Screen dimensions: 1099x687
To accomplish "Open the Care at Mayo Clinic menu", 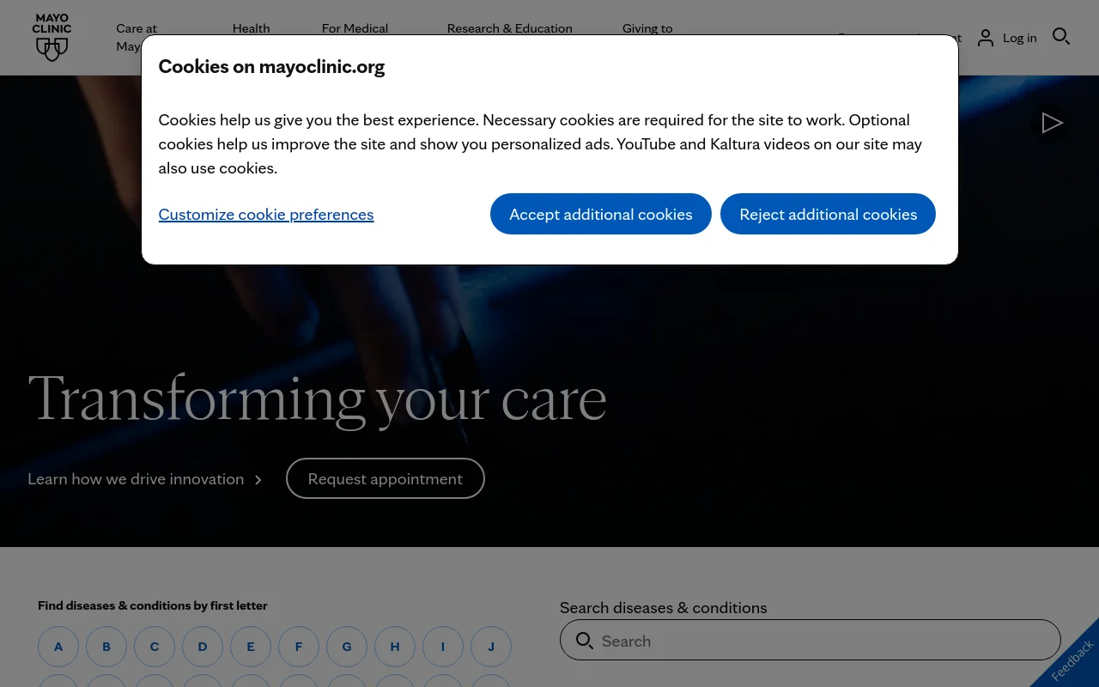I will click(137, 37).
